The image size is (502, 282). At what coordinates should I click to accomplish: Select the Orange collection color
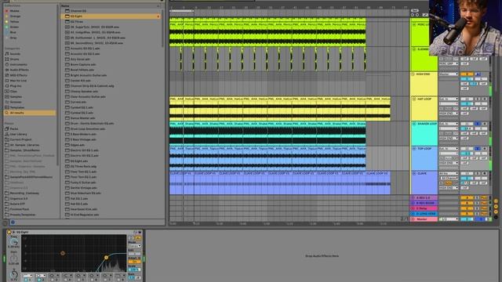click(x=13, y=16)
